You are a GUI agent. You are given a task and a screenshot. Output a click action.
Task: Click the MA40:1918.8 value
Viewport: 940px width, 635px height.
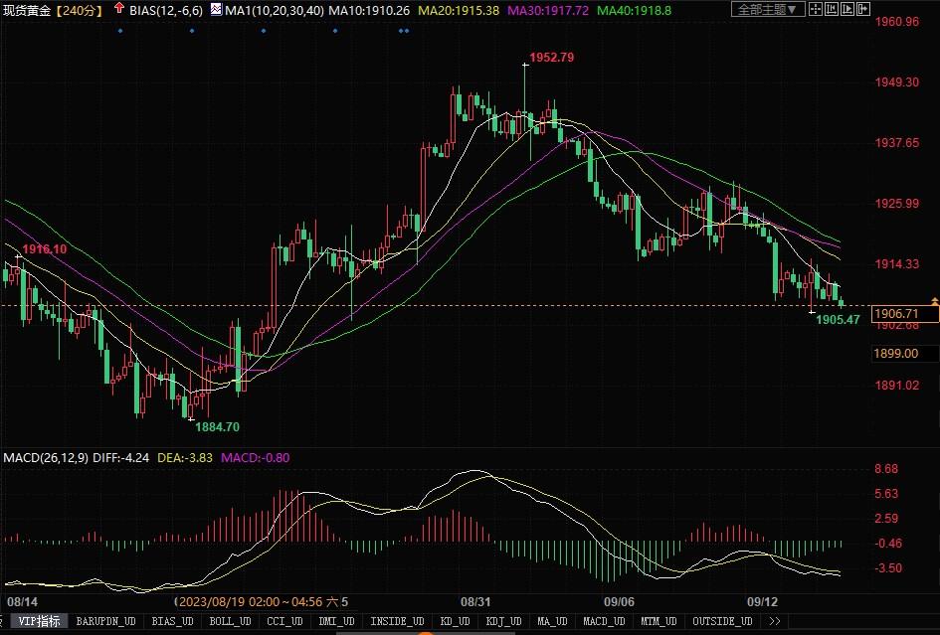pos(635,10)
